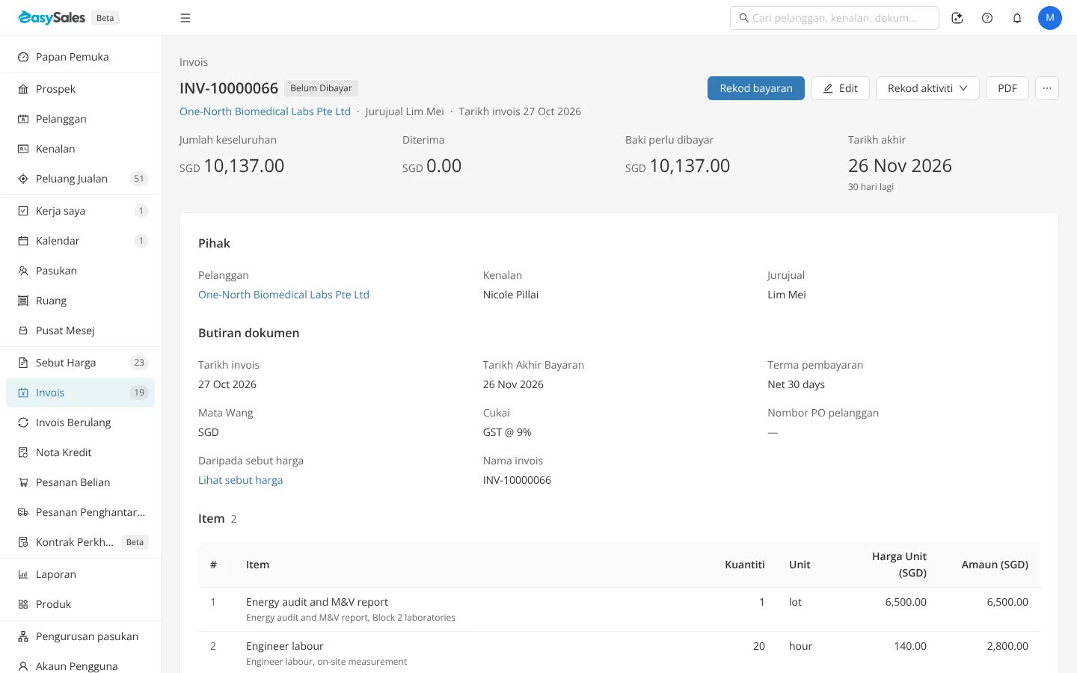1077x673 pixels.
Task: Open the help question-mark icon
Action: coord(987,18)
